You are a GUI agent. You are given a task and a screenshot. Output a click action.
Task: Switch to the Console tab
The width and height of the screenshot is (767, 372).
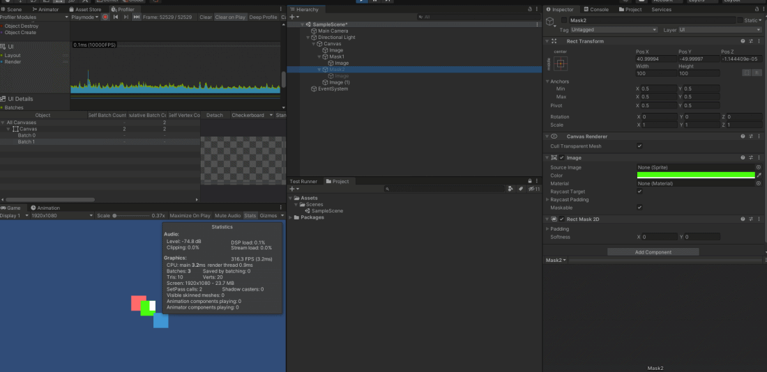599,9
